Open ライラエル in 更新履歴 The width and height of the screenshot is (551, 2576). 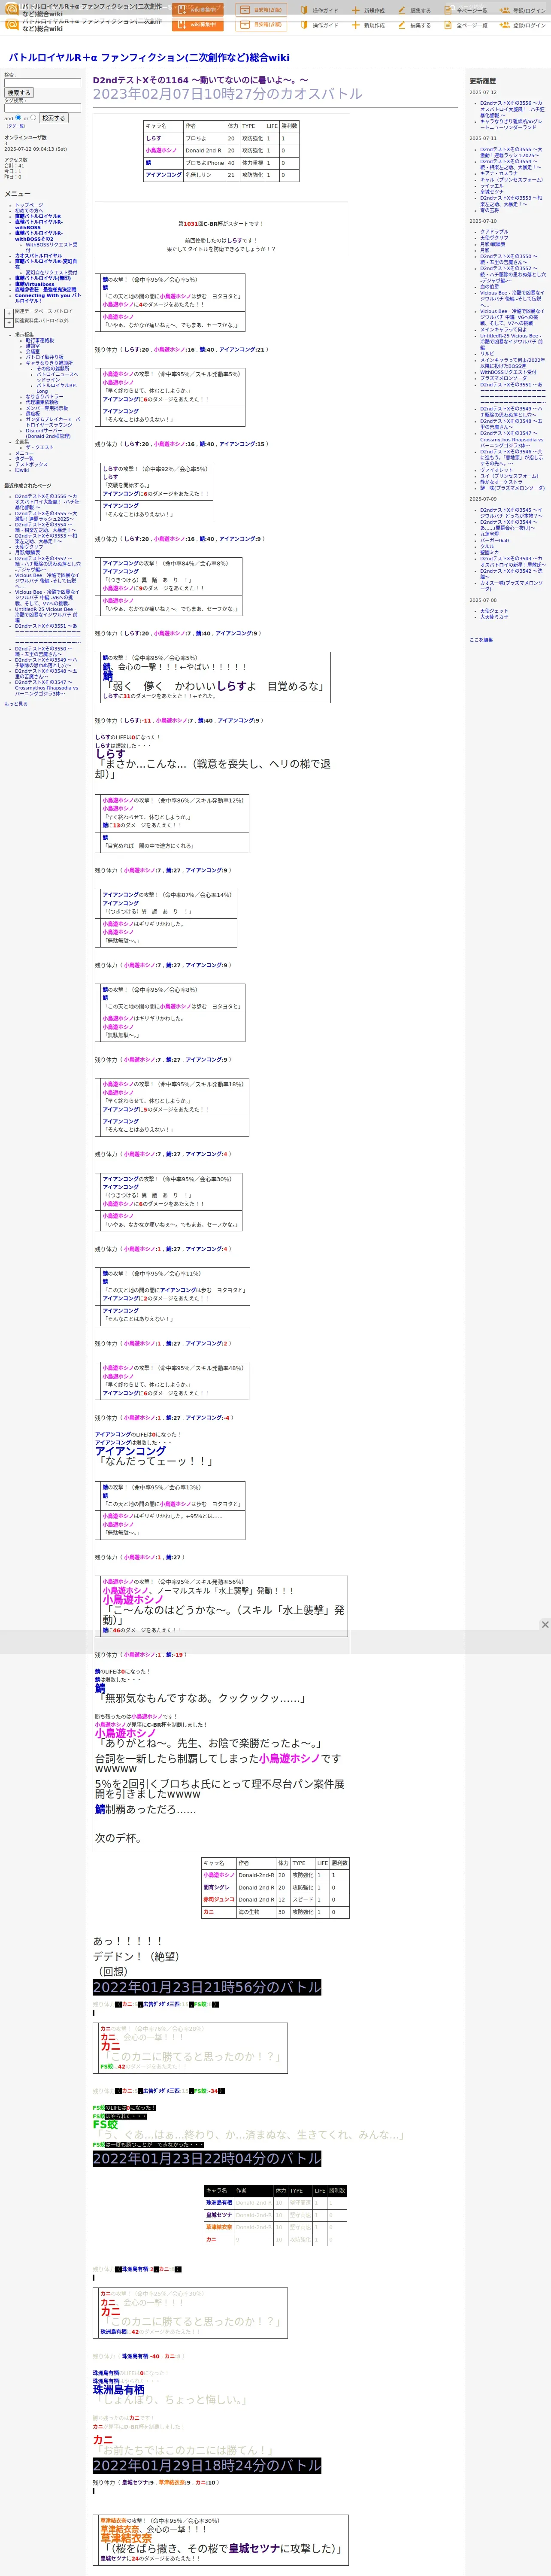tap(492, 185)
